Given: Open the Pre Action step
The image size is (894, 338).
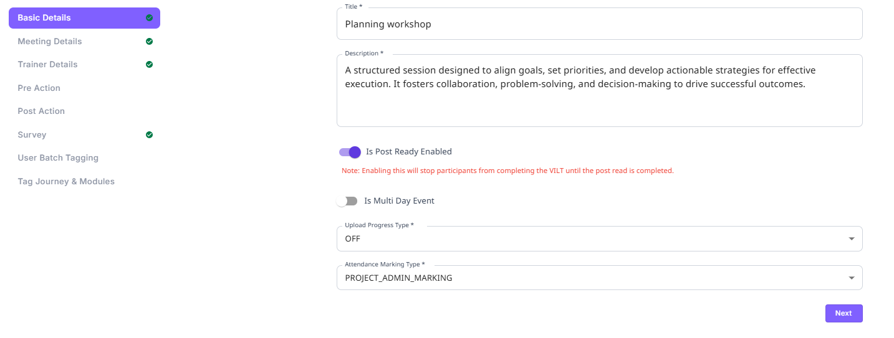Looking at the screenshot, I should pos(39,88).
